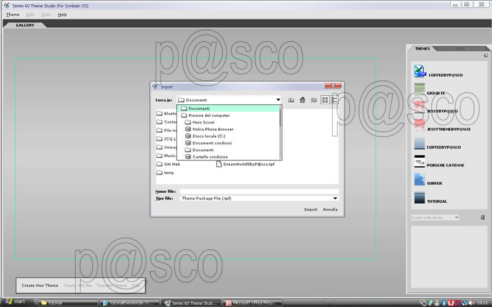
Task: Switch to Microsoft Office Picture Manager taskbar item
Action: click(x=253, y=303)
